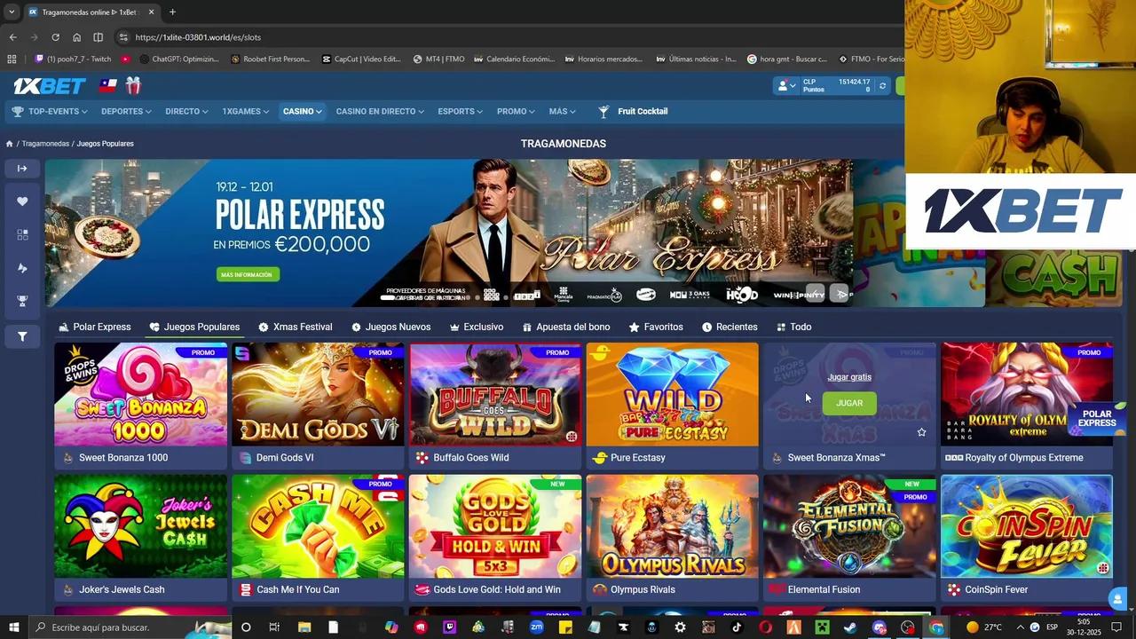Viewport: 1136px width, 639px height.
Task: Expand the 1XGAMES dropdown menu
Action: pyautogui.click(x=247, y=112)
